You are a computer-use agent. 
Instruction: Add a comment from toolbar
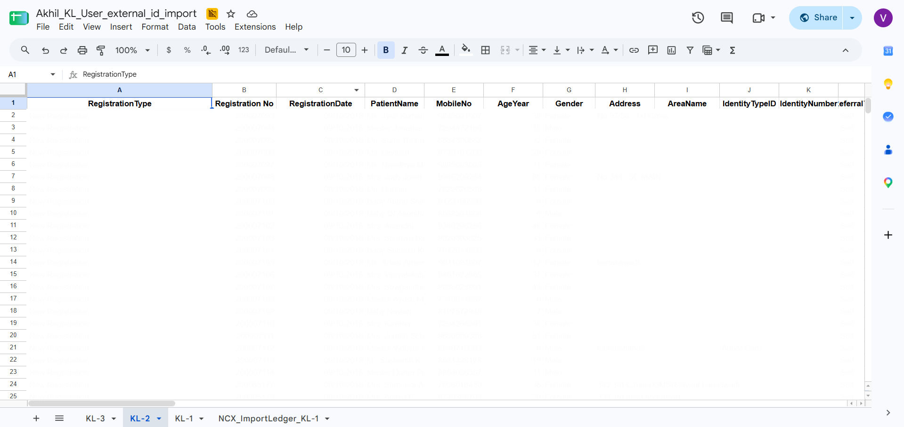(x=653, y=50)
